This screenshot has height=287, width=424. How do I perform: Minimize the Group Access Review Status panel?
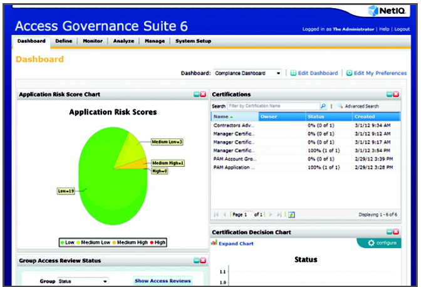pyautogui.click(x=197, y=261)
